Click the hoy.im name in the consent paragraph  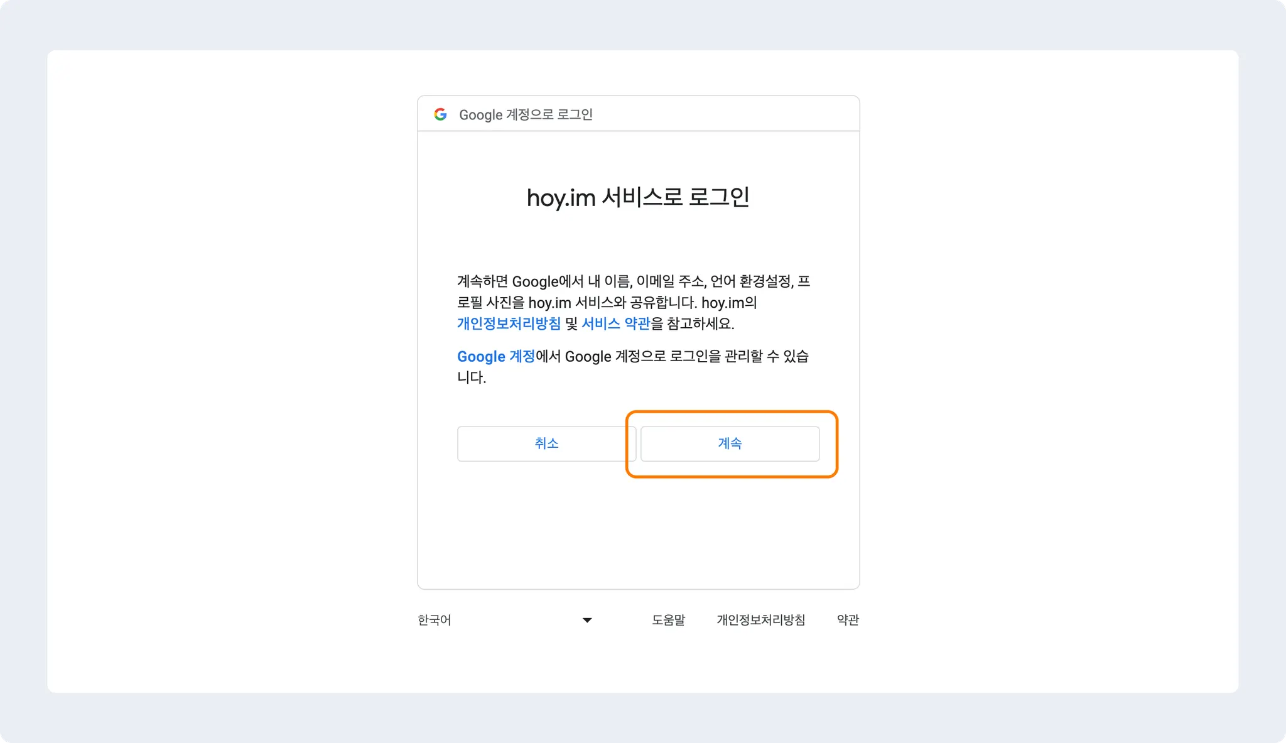click(x=549, y=303)
